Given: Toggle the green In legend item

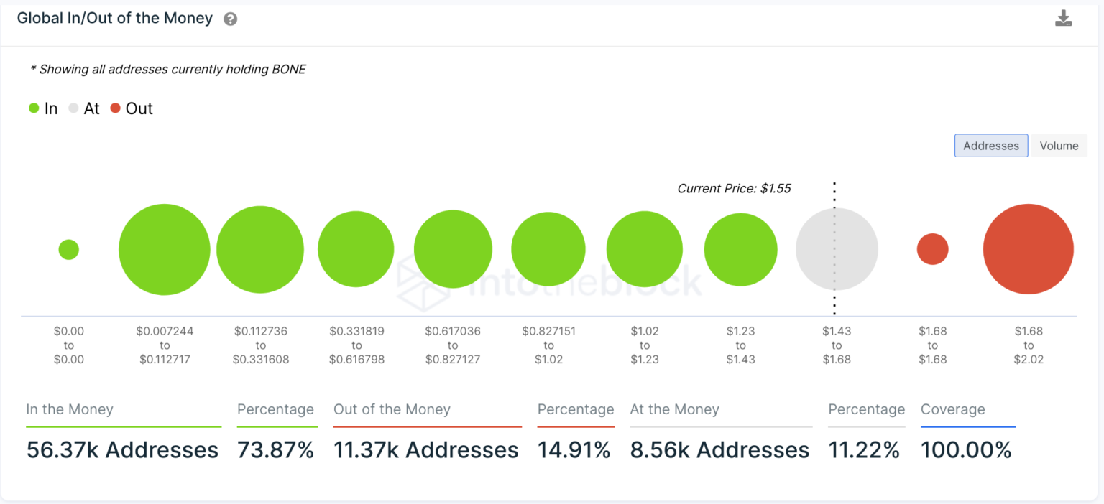Looking at the screenshot, I should pyautogui.click(x=43, y=108).
